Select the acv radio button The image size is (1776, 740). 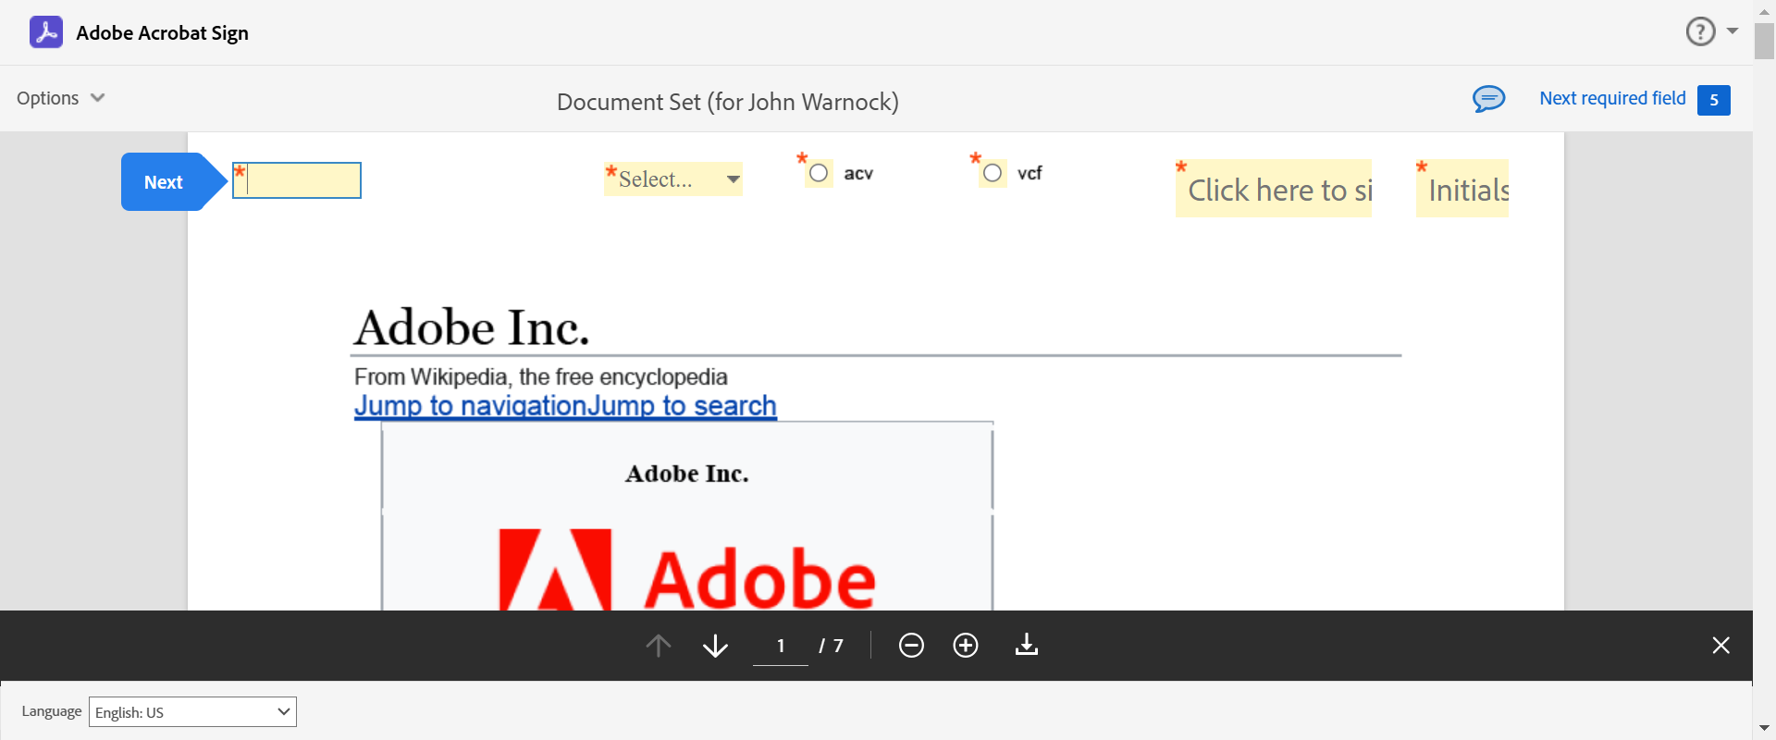coord(819,173)
